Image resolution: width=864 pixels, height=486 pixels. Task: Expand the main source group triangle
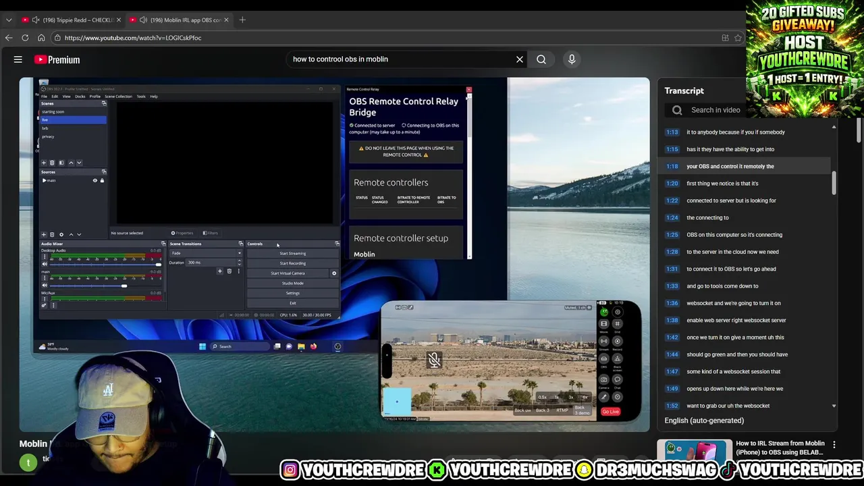point(44,180)
